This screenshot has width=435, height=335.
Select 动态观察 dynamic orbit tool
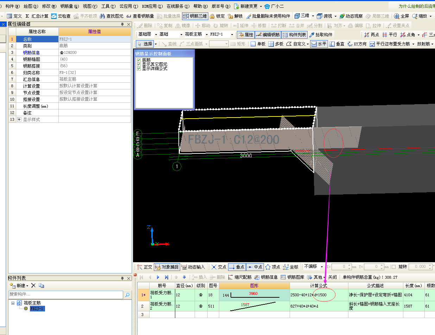(x=351, y=16)
